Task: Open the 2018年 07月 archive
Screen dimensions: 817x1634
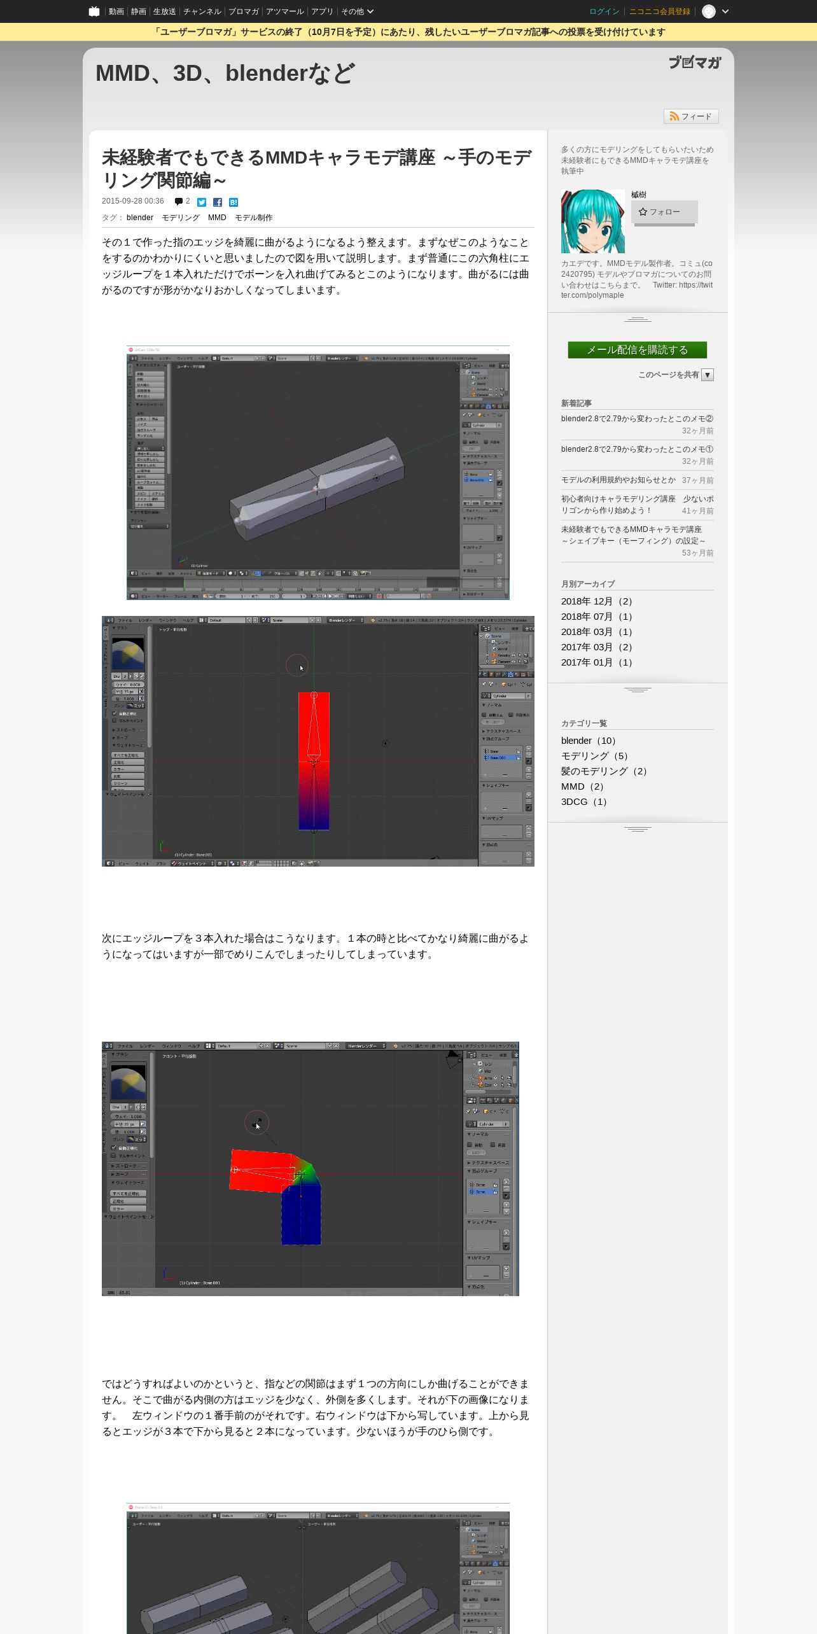Action: pyautogui.click(x=598, y=617)
